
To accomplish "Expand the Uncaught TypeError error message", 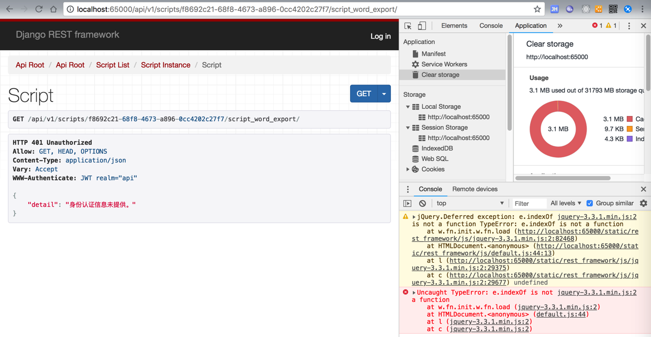I will (414, 293).
